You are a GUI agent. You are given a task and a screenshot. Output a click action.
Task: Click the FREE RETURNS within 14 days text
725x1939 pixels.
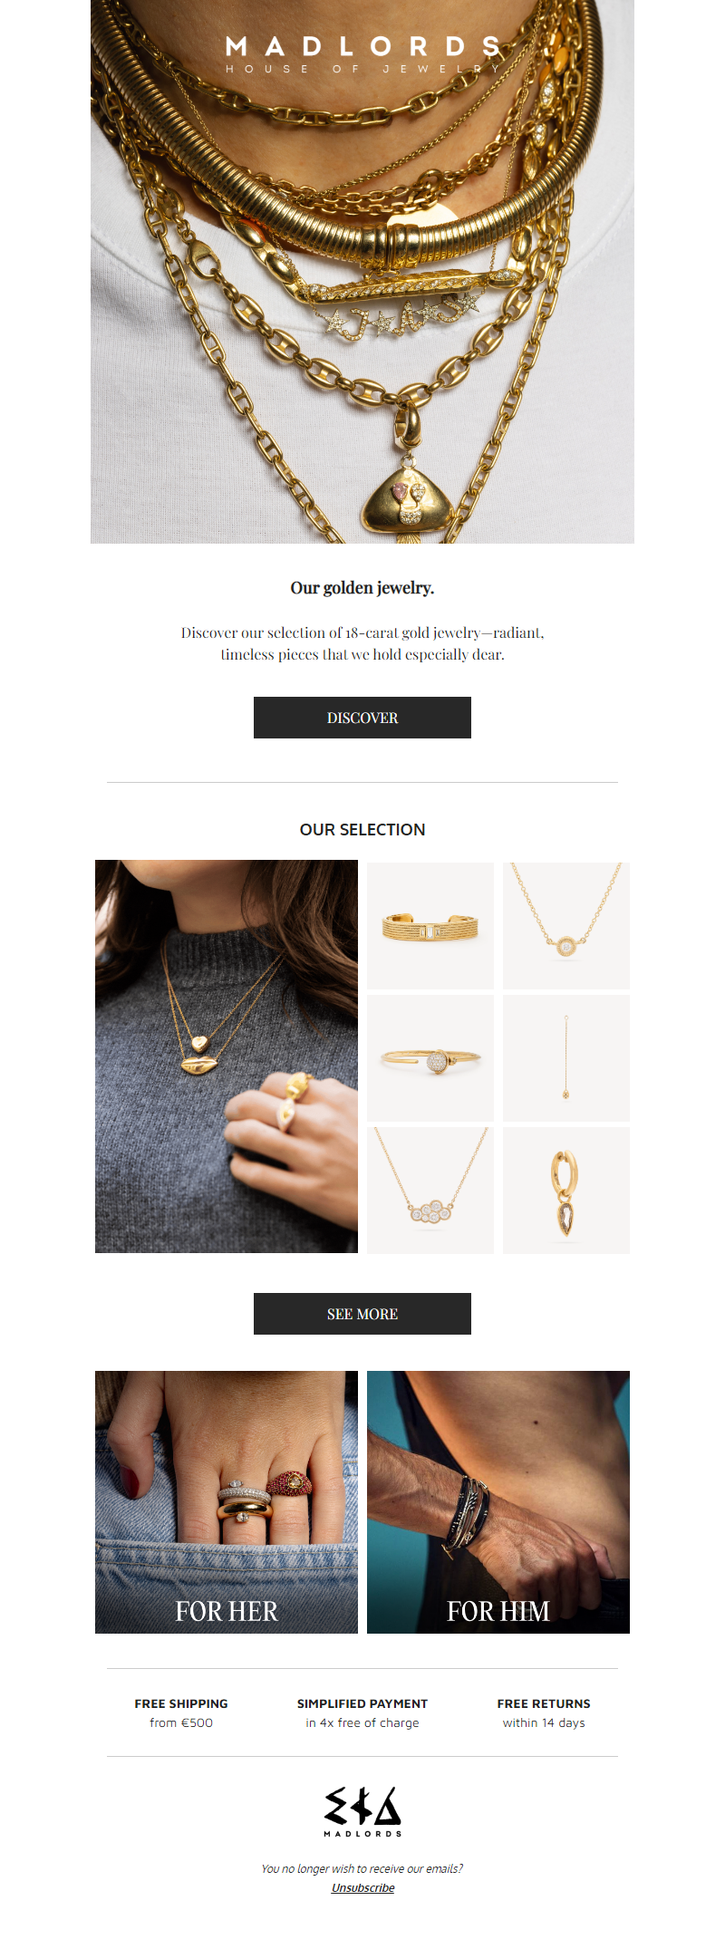[544, 1712]
